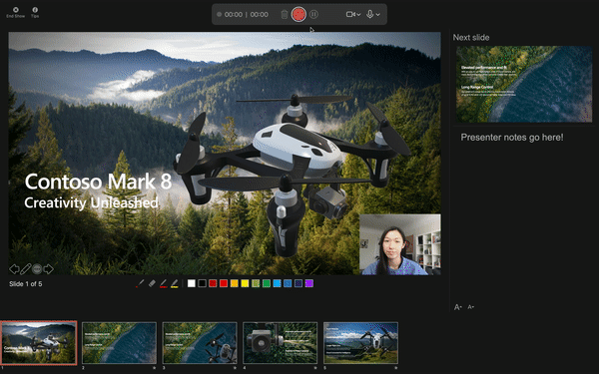
Task: Click the 'Presenter notes go here!' text
Action: click(512, 138)
